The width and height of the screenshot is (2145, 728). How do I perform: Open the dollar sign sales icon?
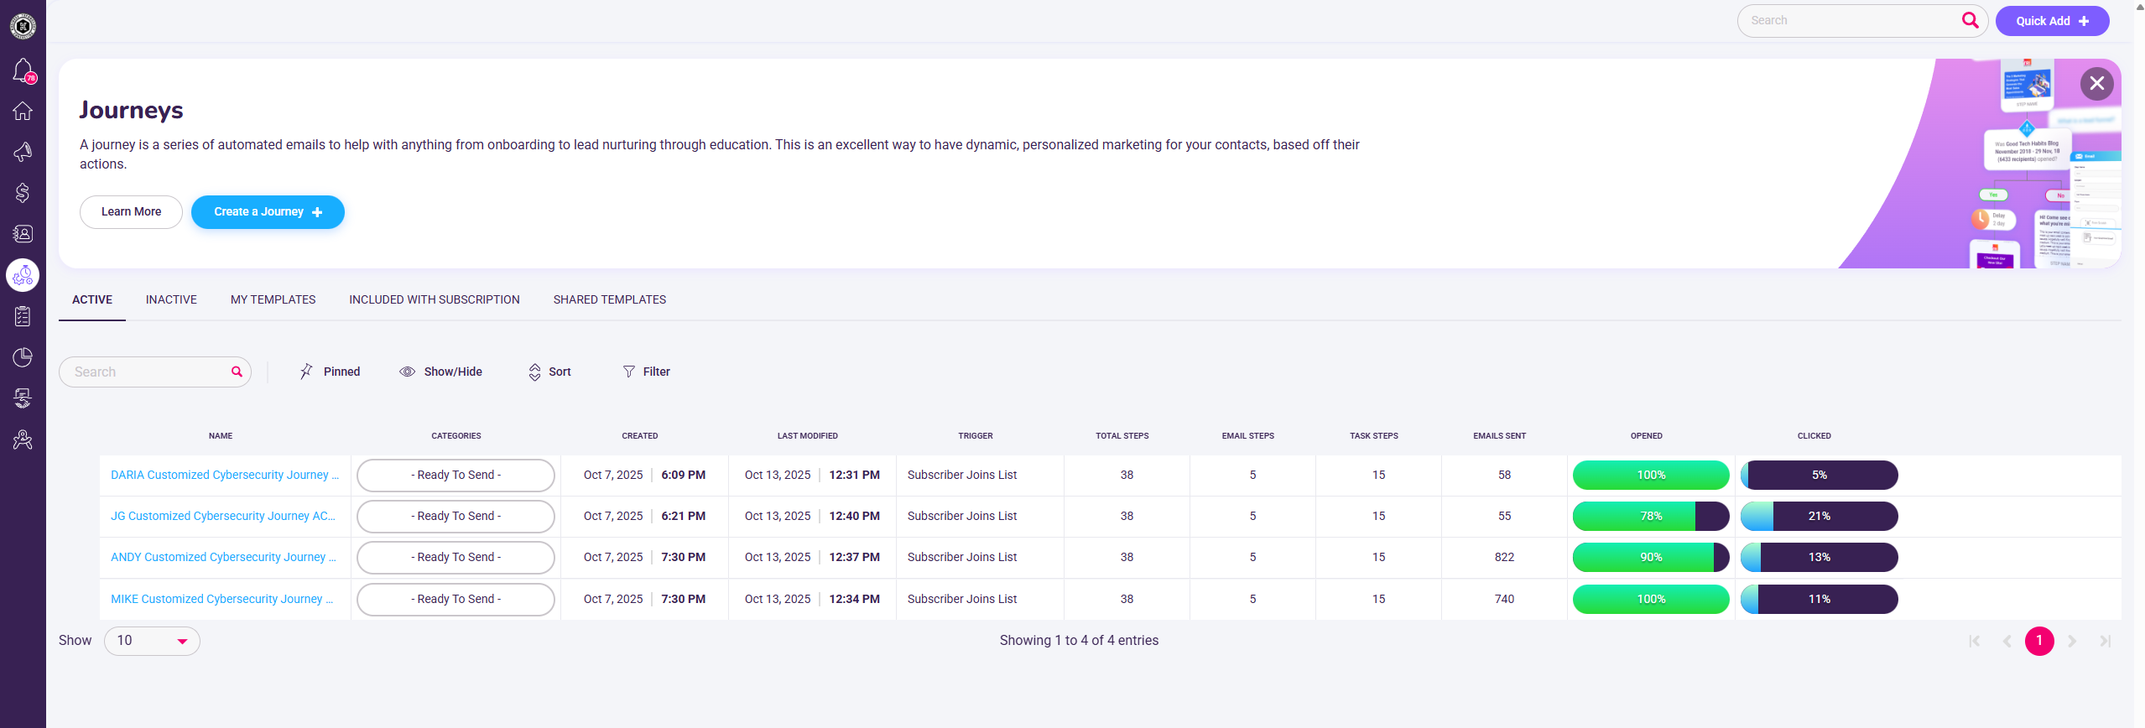click(x=23, y=193)
